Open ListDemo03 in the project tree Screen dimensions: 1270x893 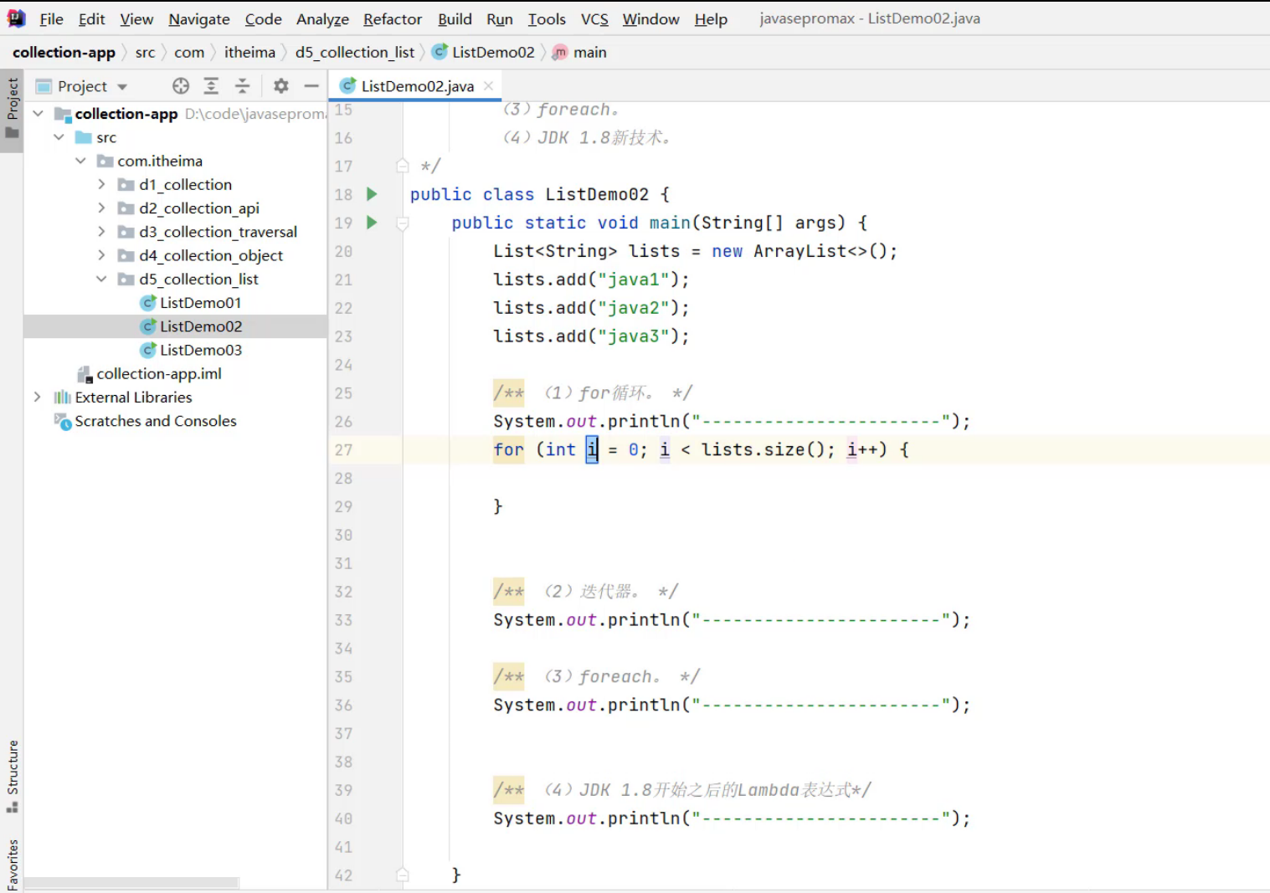200,350
